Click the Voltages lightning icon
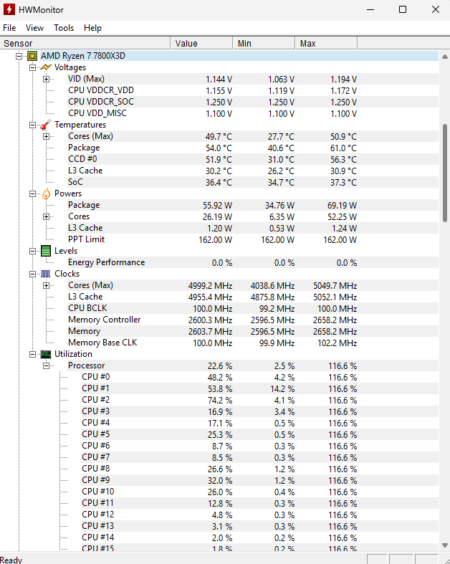The width and height of the screenshot is (450, 564). [46, 67]
